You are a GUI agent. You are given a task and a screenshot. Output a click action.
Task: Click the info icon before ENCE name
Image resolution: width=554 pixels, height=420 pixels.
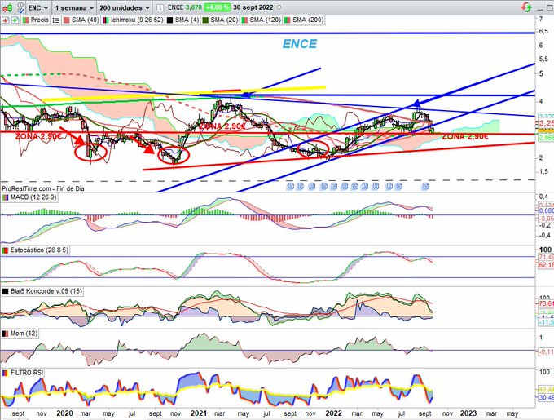click(160, 7)
